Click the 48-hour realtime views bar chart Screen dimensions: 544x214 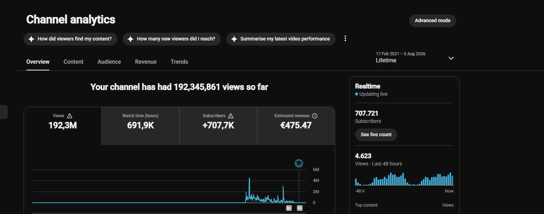[x=404, y=179]
